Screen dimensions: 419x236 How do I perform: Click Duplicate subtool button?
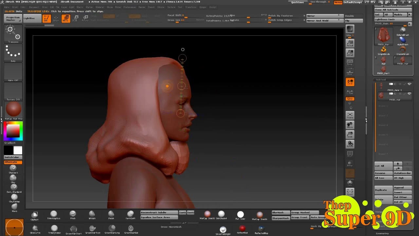383,190
